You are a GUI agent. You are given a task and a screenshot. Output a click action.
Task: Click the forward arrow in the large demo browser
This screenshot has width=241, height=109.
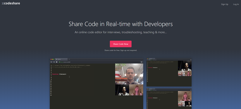point(54,62)
